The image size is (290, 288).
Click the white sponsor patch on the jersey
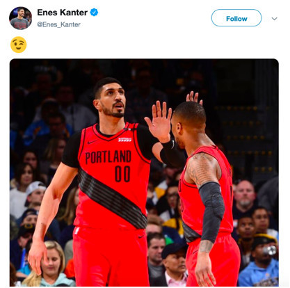coord(124,140)
